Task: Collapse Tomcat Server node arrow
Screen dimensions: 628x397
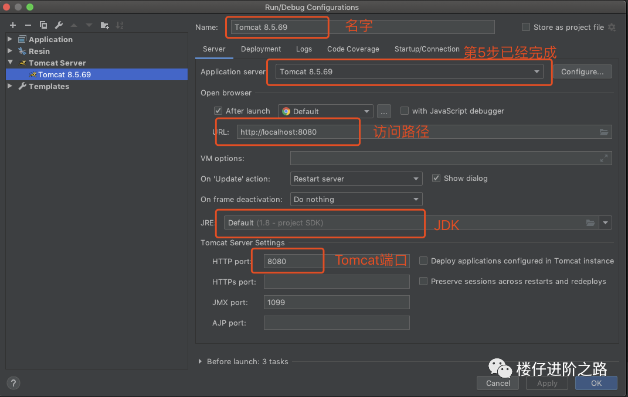Action: pyautogui.click(x=11, y=63)
